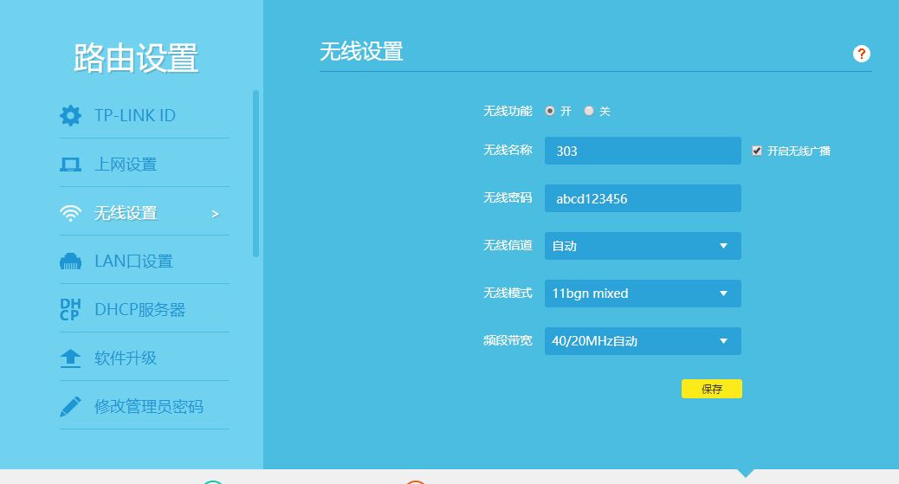Click the laptop icon for 上网设置
The width and height of the screenshot is (899, 484).
click(70, 165)
